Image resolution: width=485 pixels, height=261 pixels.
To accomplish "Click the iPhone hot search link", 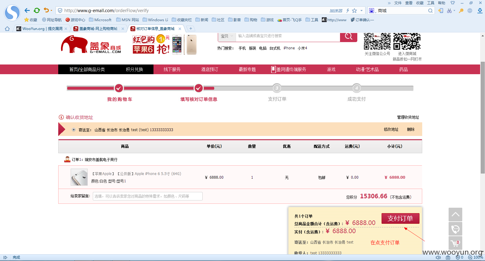I will point(289,48).
